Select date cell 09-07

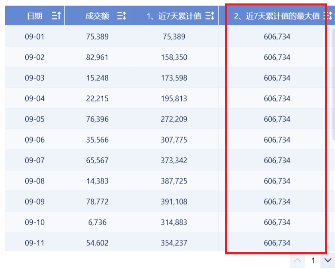tap(35, 160)
